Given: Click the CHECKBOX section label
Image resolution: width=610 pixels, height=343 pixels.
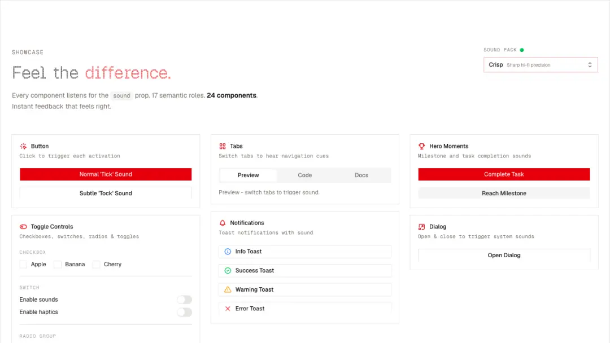Looking at the screenshot, I should coord(33,252).
